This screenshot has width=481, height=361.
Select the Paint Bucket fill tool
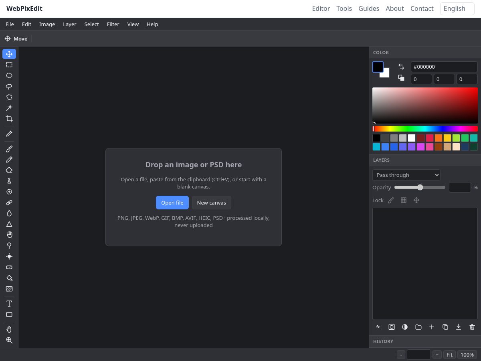(x=9, y=278)
